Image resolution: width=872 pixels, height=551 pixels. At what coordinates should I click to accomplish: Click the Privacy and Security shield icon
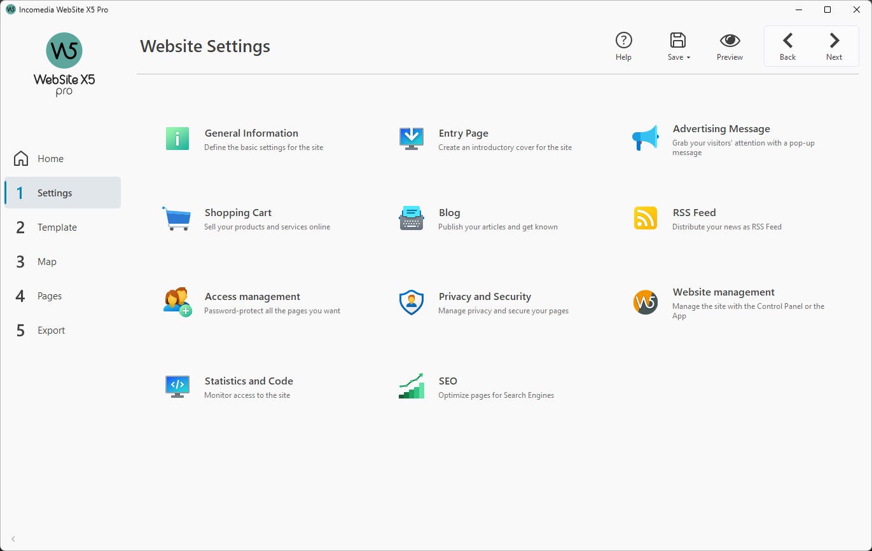click(410, 301)
